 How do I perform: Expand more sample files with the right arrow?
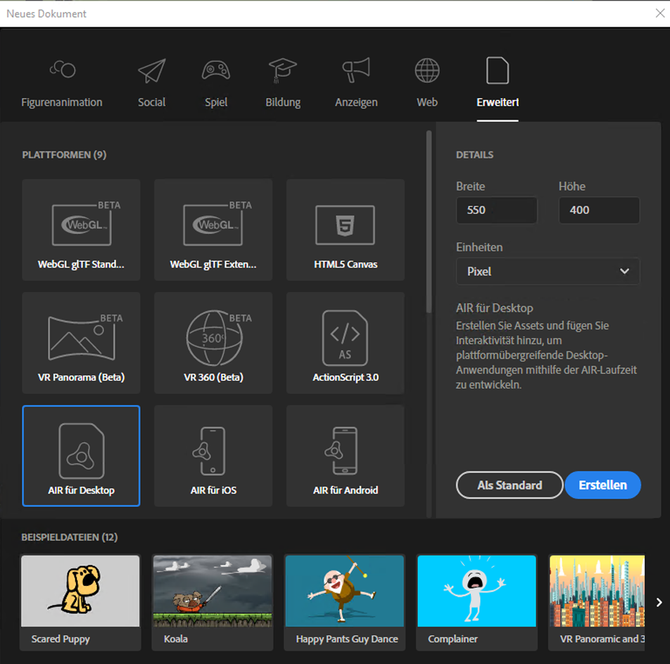(659, 602)
